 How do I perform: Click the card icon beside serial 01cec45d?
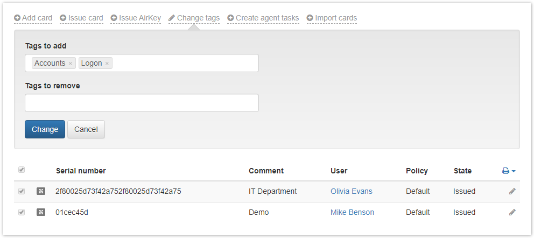pos(41,212)
